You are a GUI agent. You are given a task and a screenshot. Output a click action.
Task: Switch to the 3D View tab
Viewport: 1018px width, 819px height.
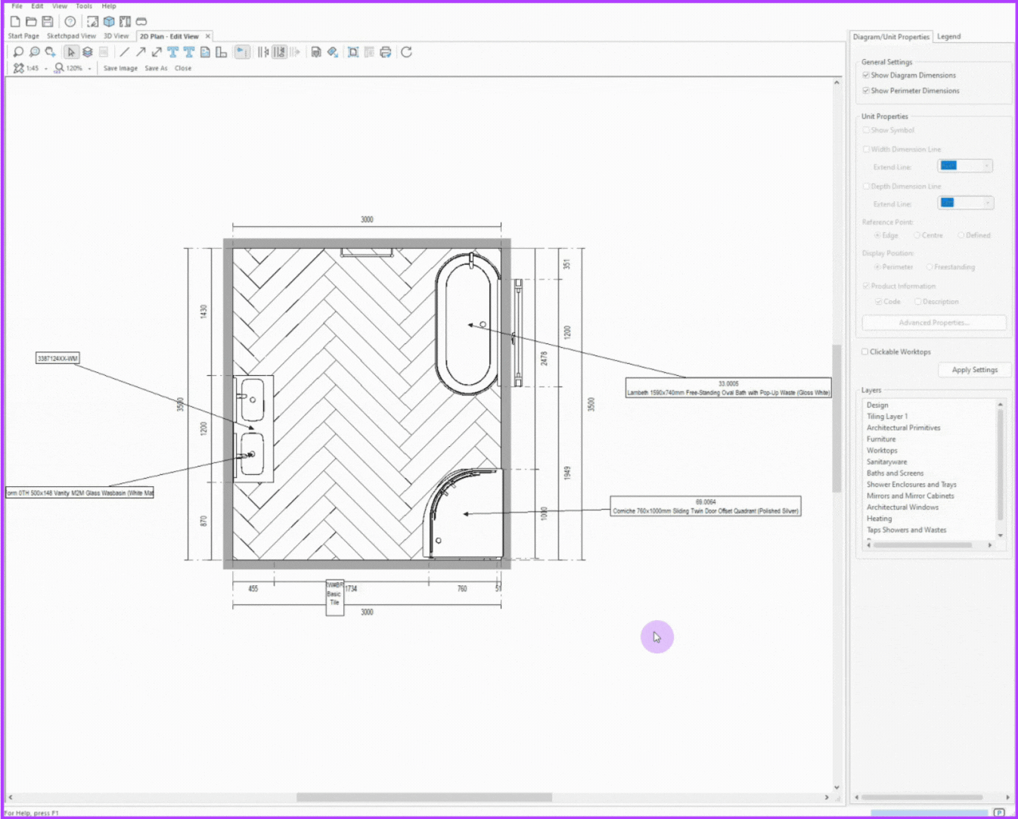(116, 36)
